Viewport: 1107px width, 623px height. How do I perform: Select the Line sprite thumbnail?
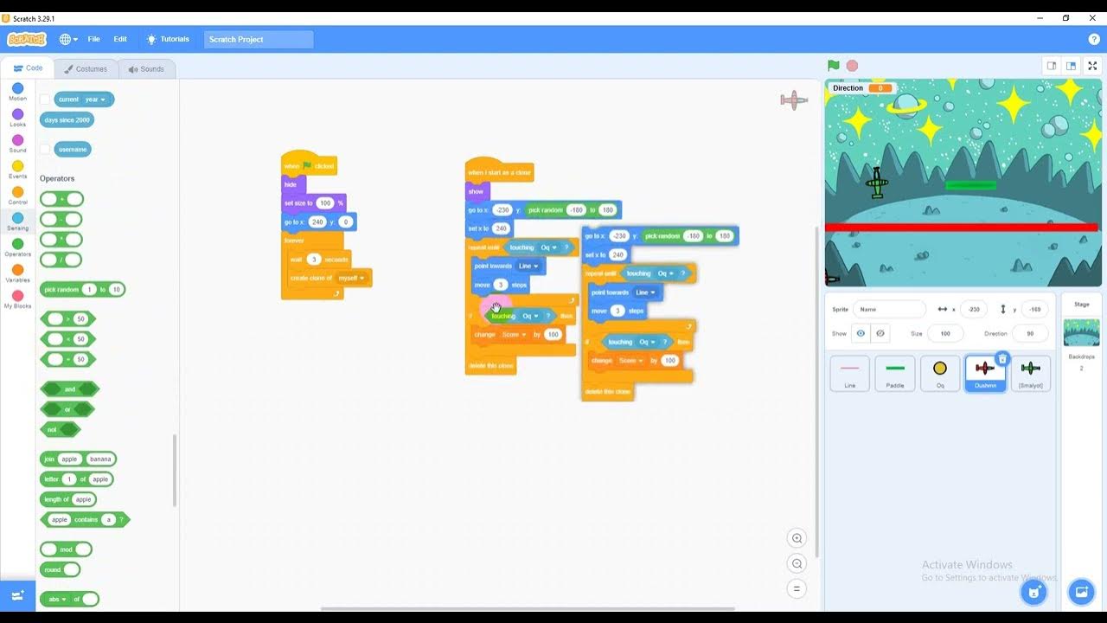point(849,373)
